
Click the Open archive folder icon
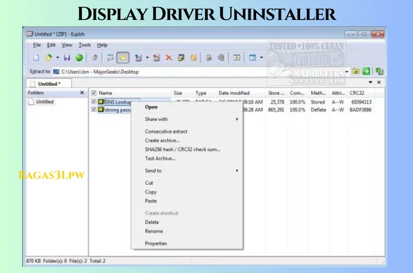49,58
